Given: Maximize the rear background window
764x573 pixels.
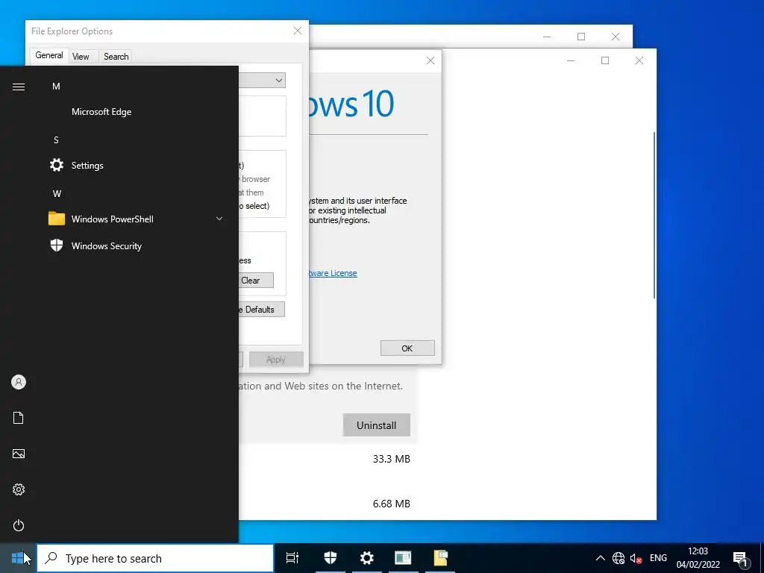Looking at the screenshot, I should point(580,37).
